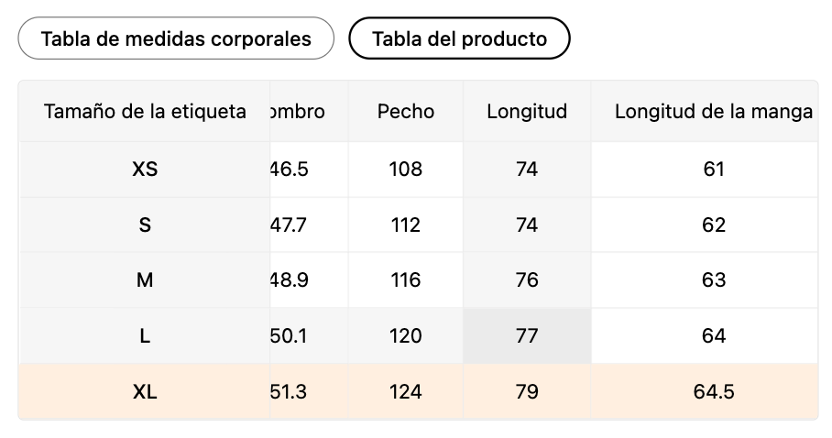Viewport: 832px width, 438px height.
Task: Click the Pecho value 112 for S
Action: [406, 224]
